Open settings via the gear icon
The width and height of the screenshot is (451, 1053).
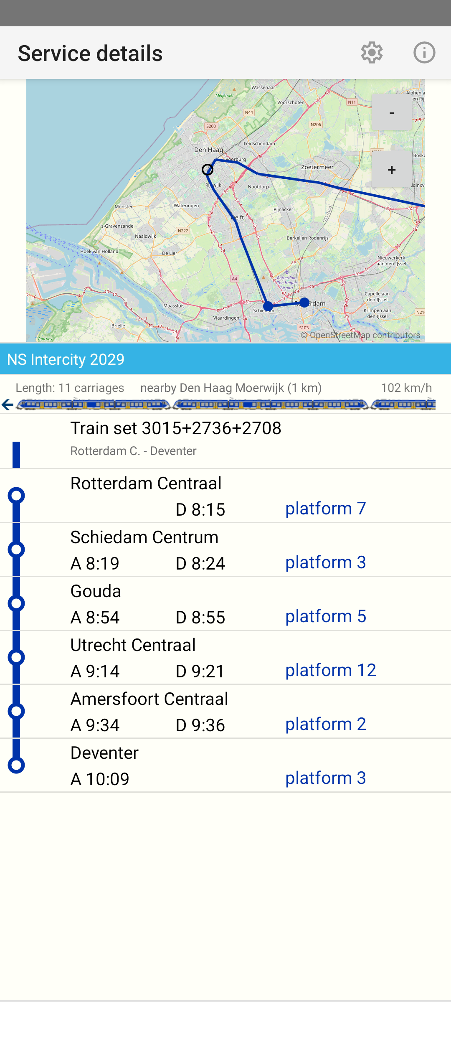coord(372,53)
